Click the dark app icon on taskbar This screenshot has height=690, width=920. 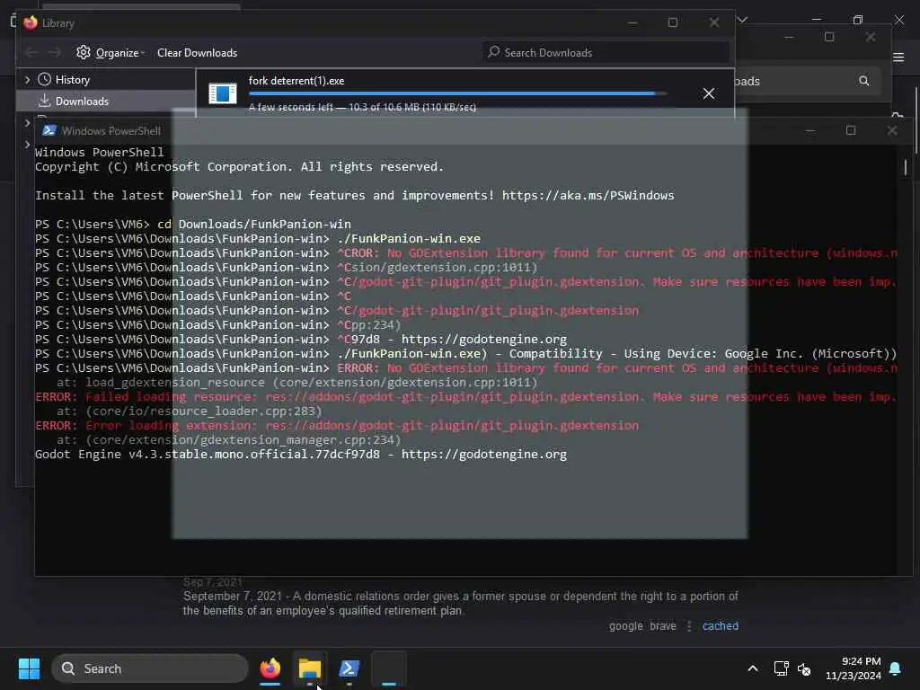pos(388,668)
